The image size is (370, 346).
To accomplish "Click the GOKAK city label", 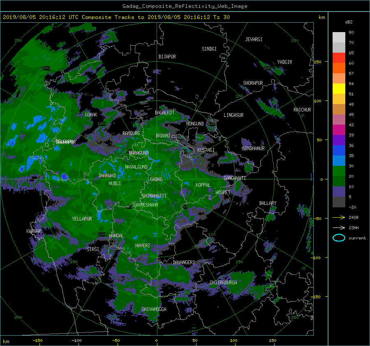I will click(91, 114).
